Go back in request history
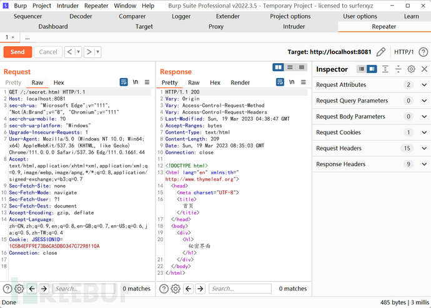This screenshot has height=308, width=431. click(69, 52)
